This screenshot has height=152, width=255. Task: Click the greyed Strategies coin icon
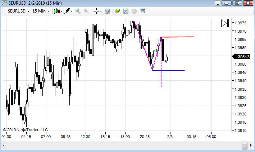[134, 11]
